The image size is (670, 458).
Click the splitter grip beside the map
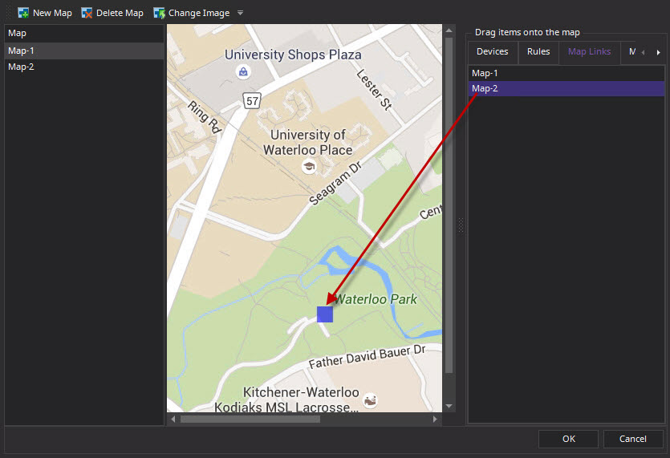coord(461,225)
